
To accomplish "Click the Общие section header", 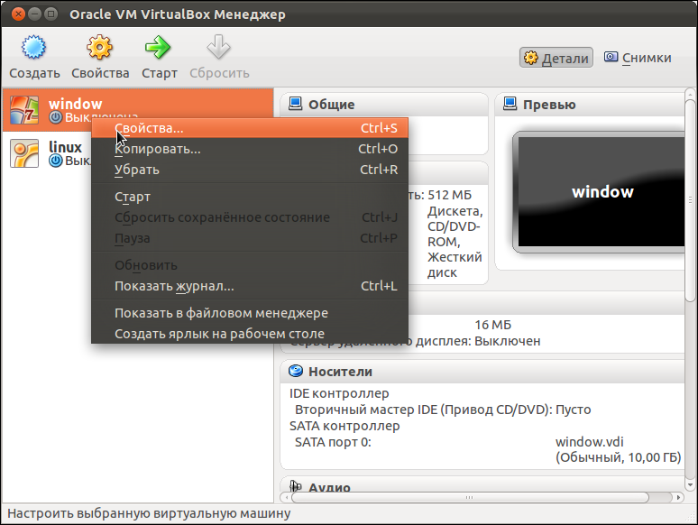I will [384, 105].
